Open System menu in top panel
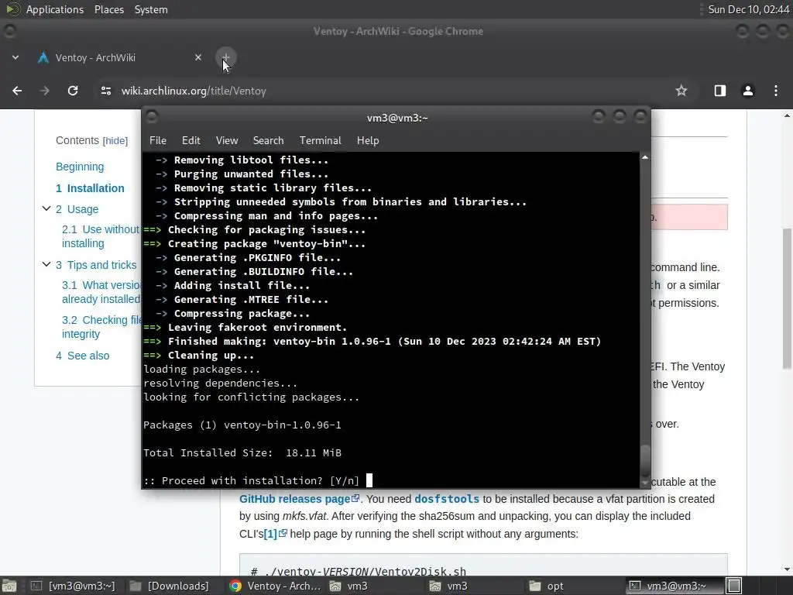This screenshot has height=595, width=793. (x=151, y=9)
